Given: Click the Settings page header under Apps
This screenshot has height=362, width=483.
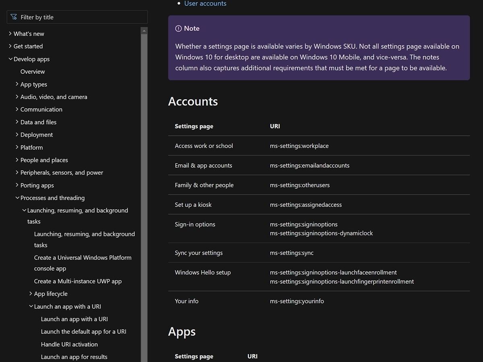Looking at the screenshot, I should tap(194, 356).
